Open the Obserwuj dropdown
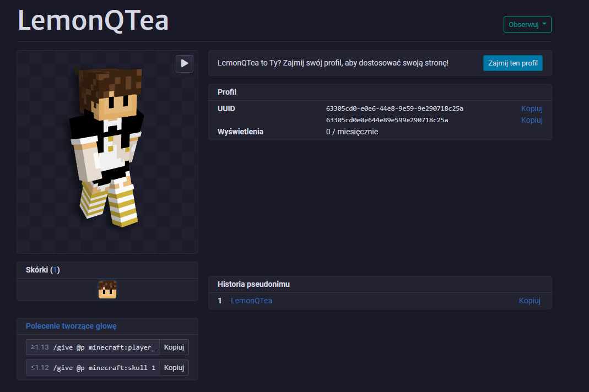This screenshot has width=589, height=392. (x=527, y=25)
